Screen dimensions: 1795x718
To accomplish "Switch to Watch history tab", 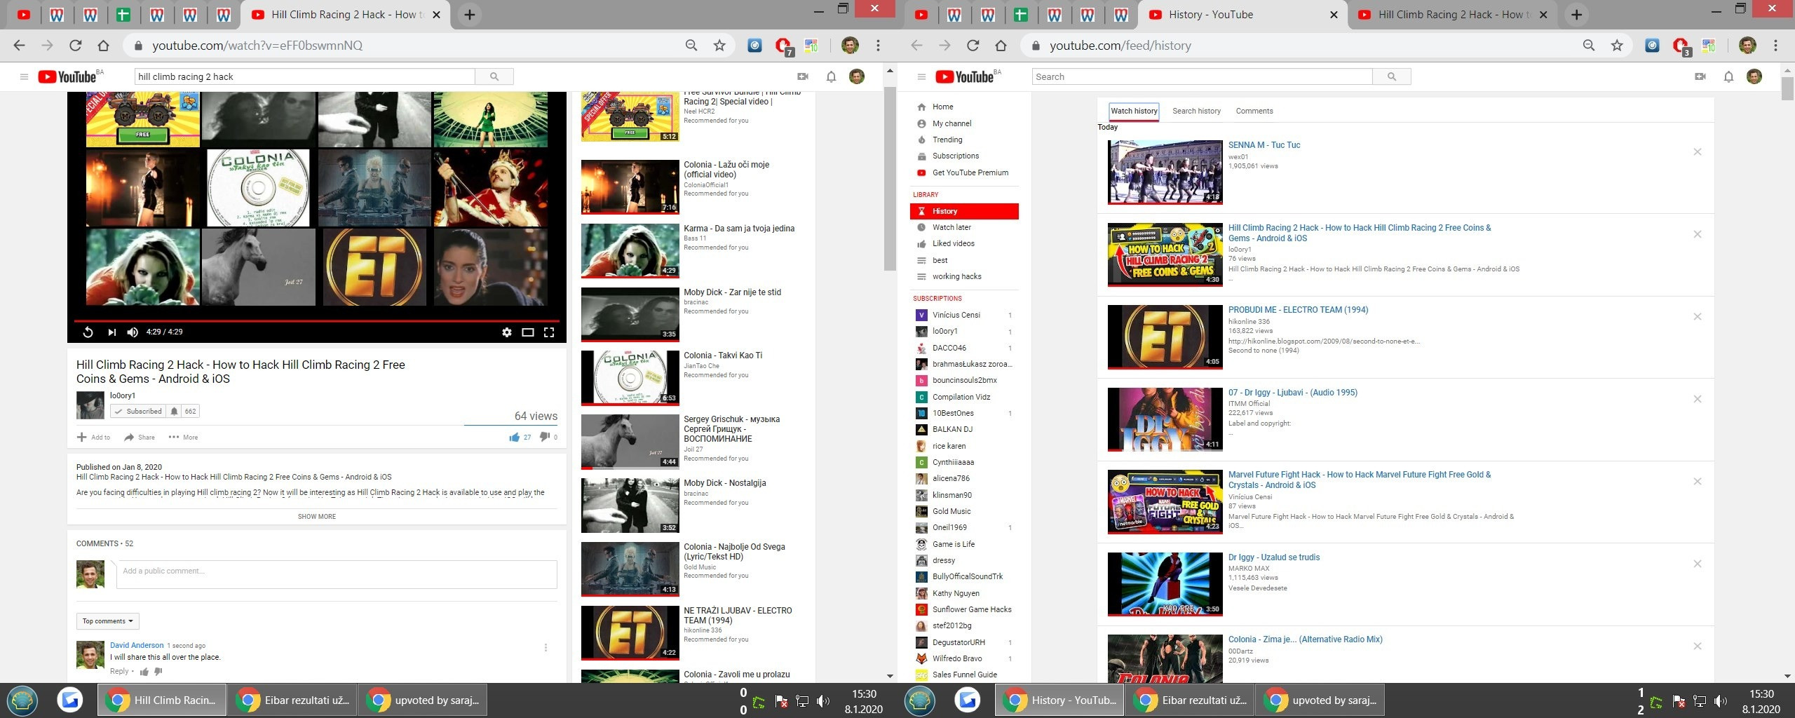I will 1134,111.
